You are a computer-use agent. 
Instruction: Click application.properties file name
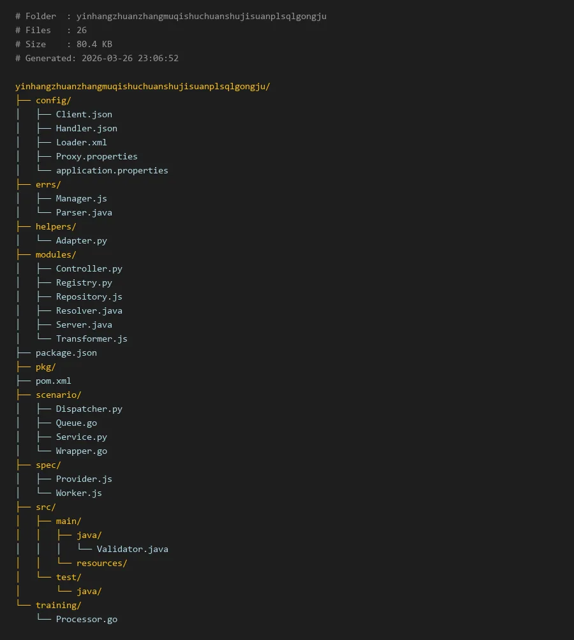tap(112, 171)
